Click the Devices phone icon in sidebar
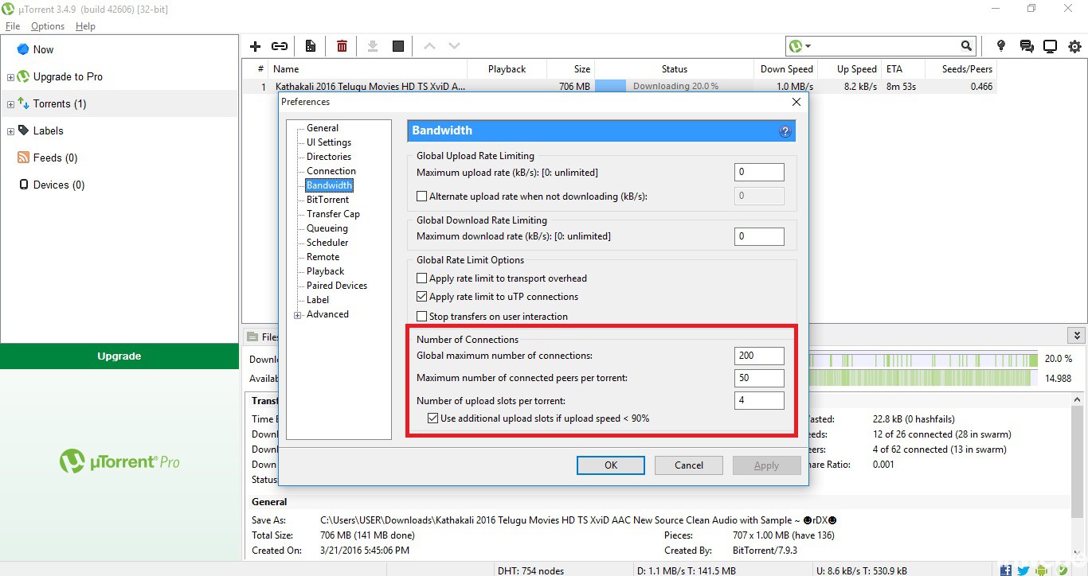Image resolution: width=1088 pixels, height=576 pixels. (x=23, y=185)
